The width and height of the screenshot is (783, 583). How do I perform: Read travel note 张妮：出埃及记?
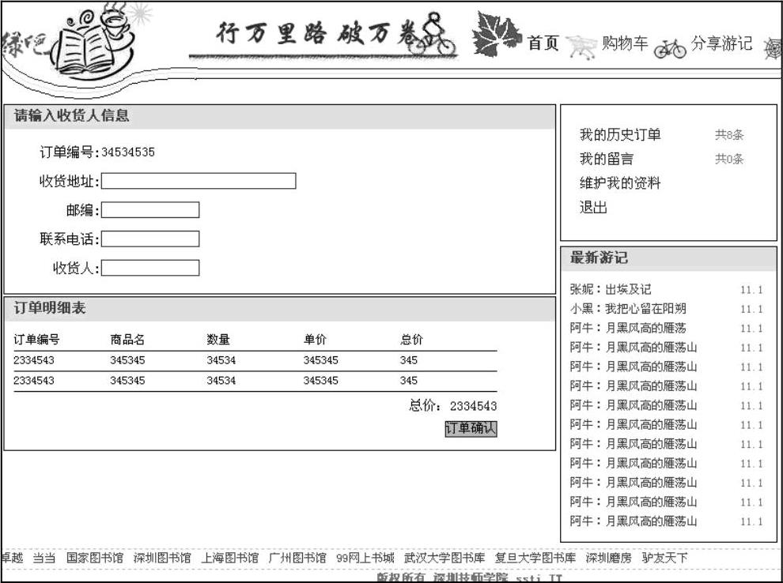point(611,289)
